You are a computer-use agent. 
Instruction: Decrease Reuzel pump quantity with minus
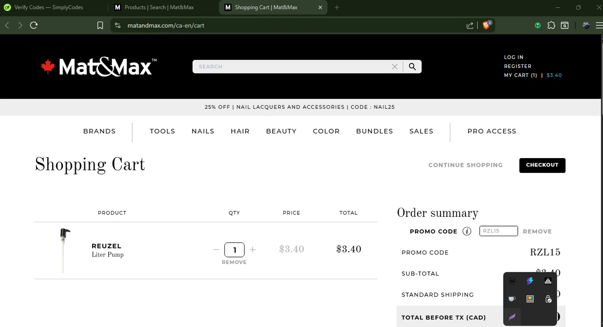(216, 250)
